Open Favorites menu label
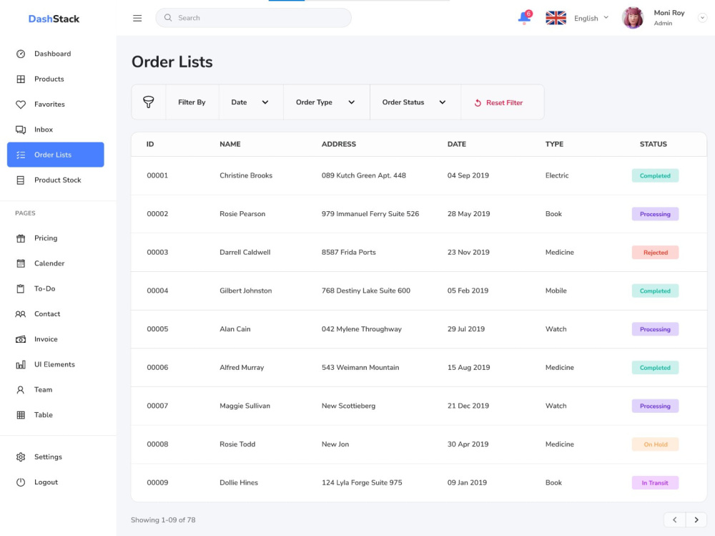The height and width of the screenshot is (536, 715). tap(49, 104)
